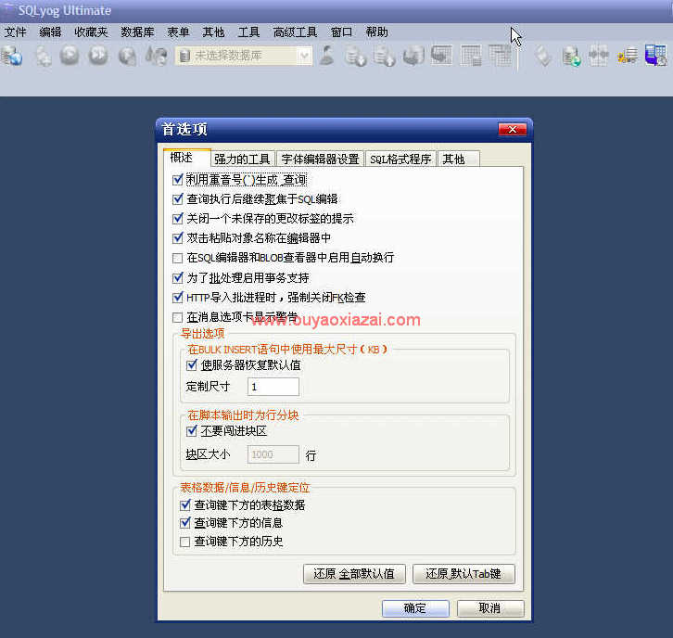Click the manage indexes grid icon

[501, 56]
